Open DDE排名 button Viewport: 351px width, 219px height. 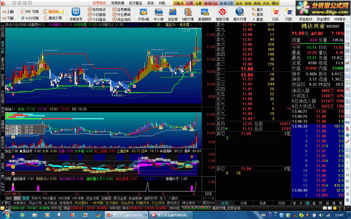click(340, 19)
